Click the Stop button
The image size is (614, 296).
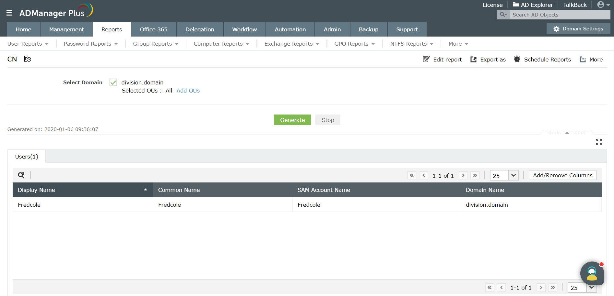(x=328, y=120)
